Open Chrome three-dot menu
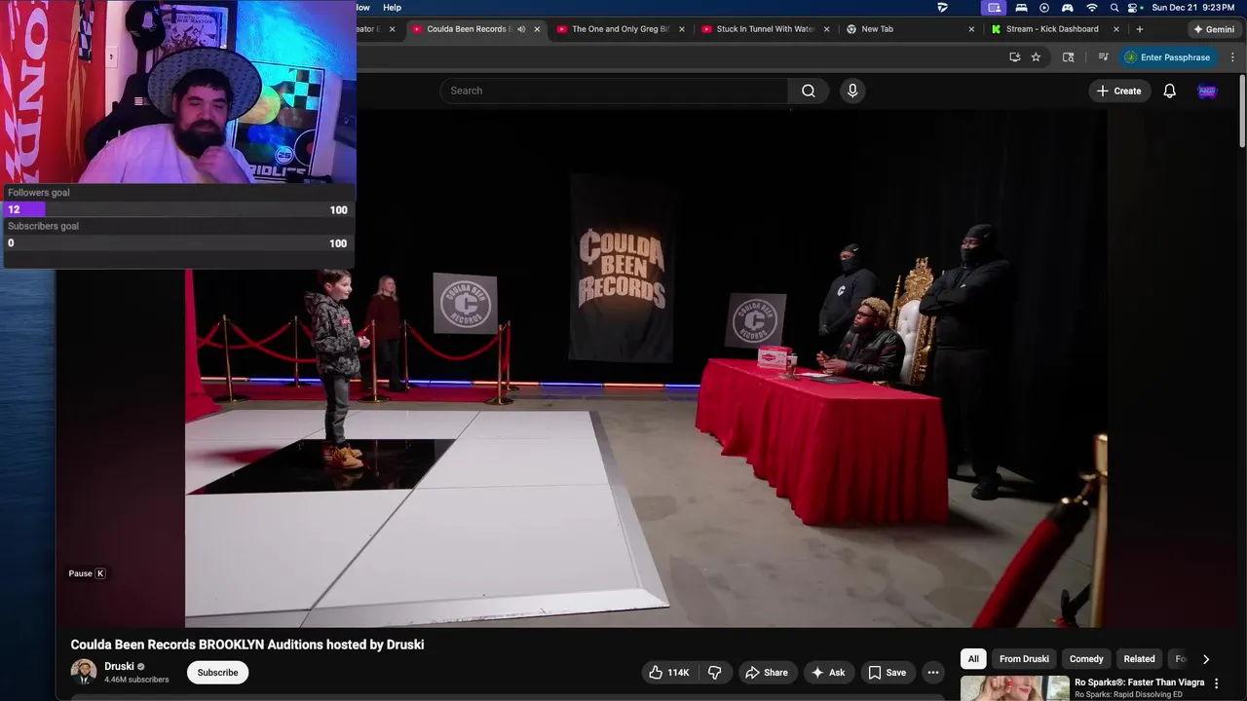Image resolution: width=1247 pixels, height=701 pixels. 1232,57
